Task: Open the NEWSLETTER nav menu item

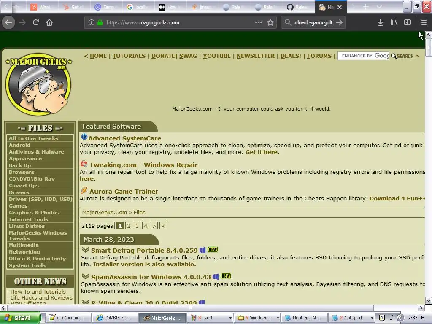Action: [x=256, y=56]
